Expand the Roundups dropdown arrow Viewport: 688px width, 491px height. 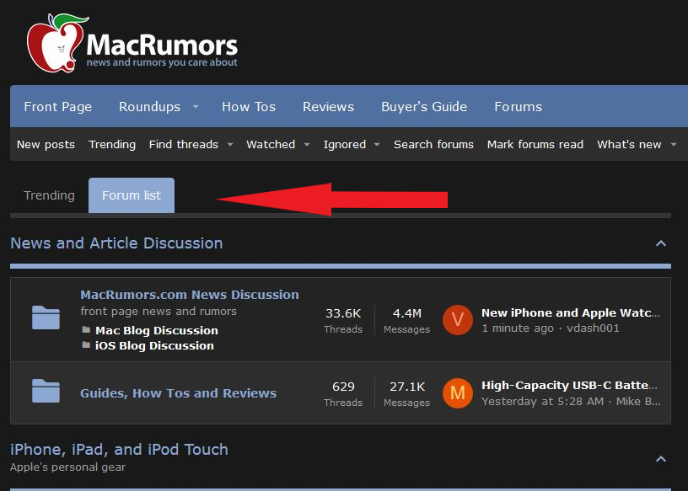[196, 106]
